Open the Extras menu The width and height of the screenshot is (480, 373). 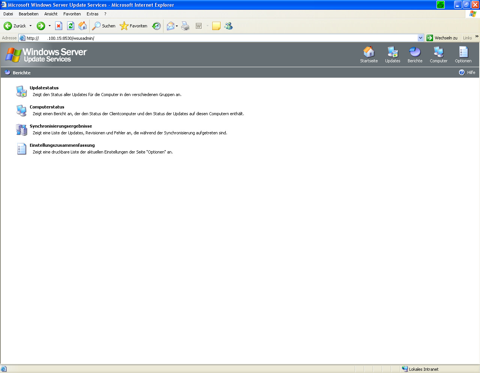[x=93, y=14]
